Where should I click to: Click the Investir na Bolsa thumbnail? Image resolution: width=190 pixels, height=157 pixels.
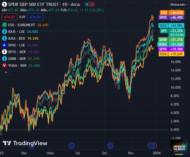pos(179,148)
